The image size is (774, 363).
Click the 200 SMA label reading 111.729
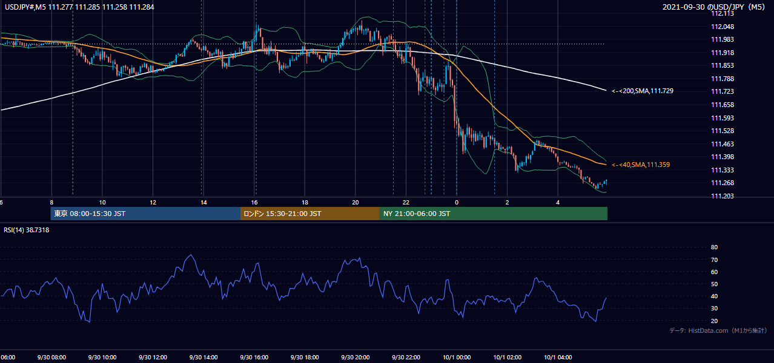point(643,91)
